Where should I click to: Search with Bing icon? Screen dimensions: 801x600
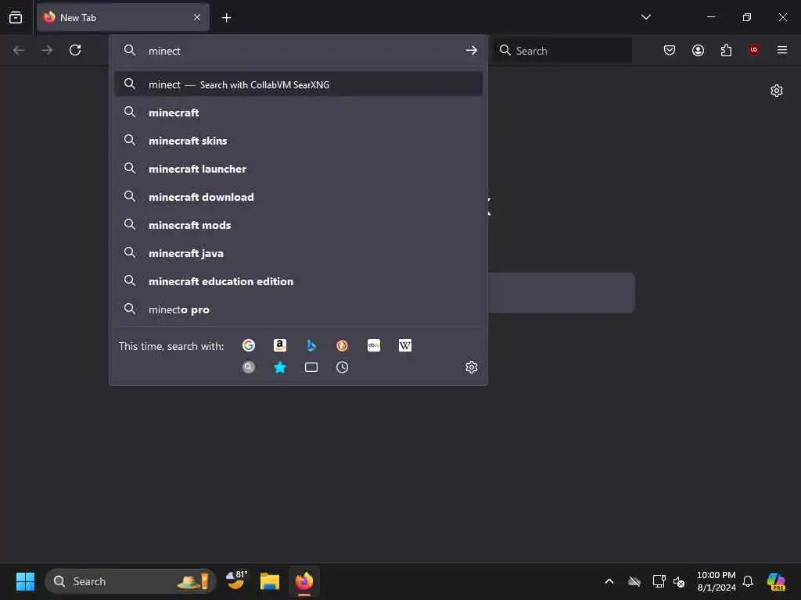point(311,345)
